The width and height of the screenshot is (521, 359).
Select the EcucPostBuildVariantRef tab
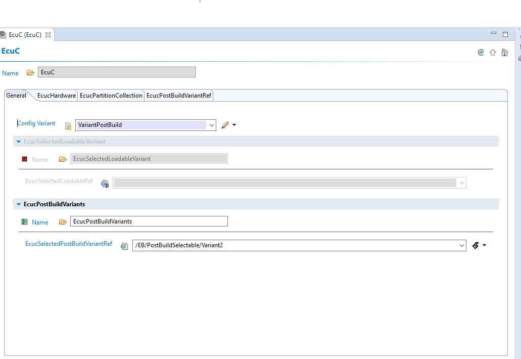click(178, 95)
